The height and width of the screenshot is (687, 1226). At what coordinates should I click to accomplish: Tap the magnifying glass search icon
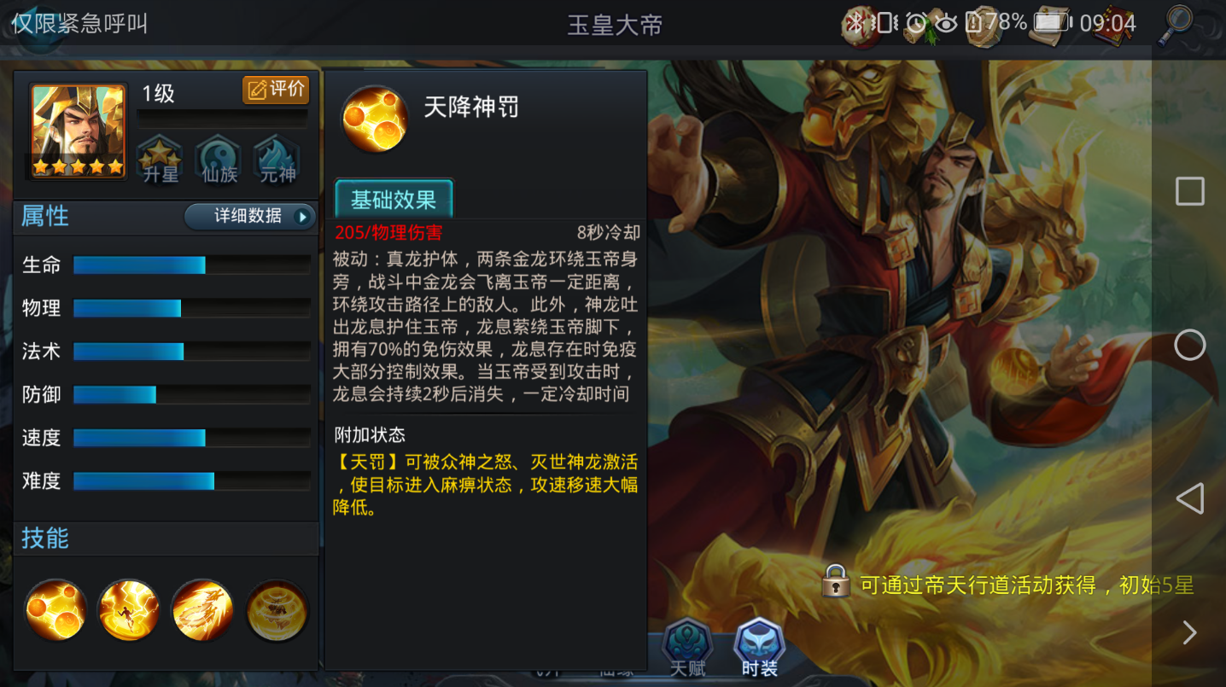point(1177,25)
